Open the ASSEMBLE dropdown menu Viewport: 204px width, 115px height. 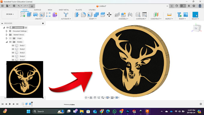tap(123, 19)
